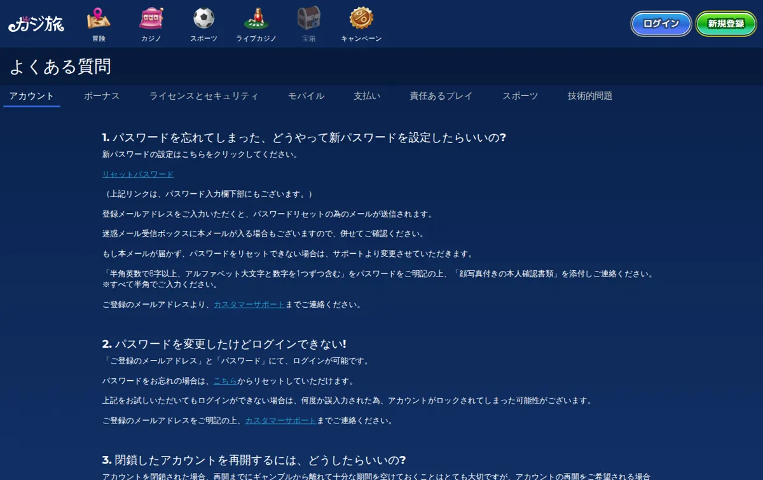Click the ログイン button
The width and height of the screenshot is (763, 480).
click(661, 24)
